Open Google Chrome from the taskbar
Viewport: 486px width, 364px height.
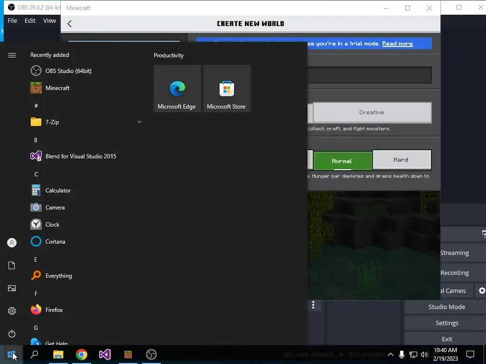pos(82,355)
